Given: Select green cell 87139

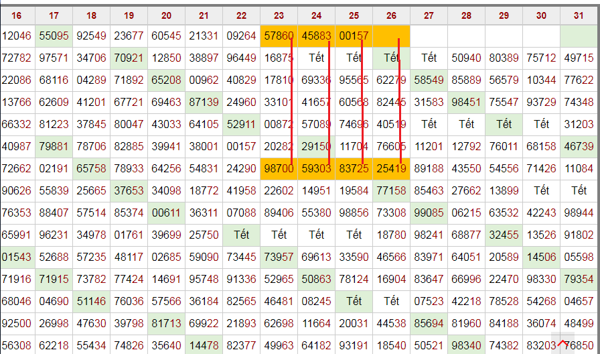Looking at the screenshot, I should click(x=204, y=103).
